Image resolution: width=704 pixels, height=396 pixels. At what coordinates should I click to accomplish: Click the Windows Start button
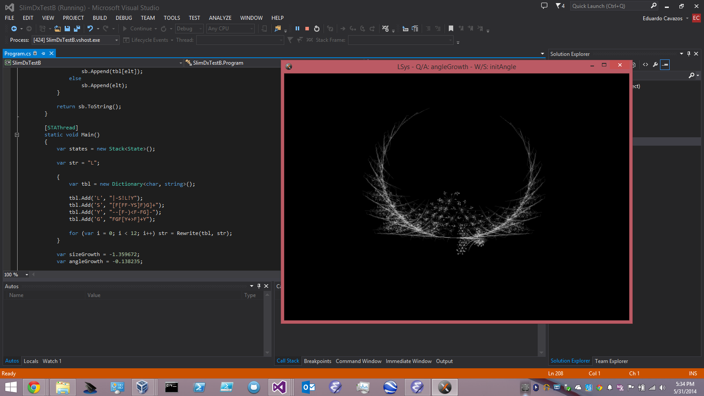[x=11, y=387]
